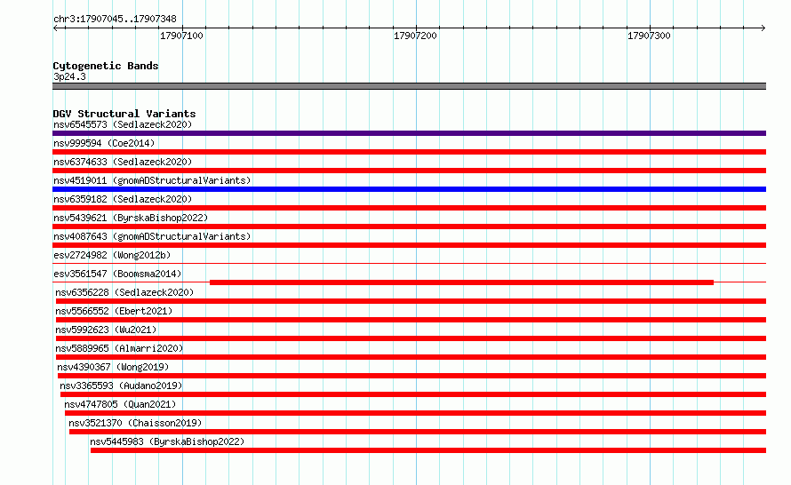
Task: Click the right arrow end of ruler
Action: pos(763,28)
